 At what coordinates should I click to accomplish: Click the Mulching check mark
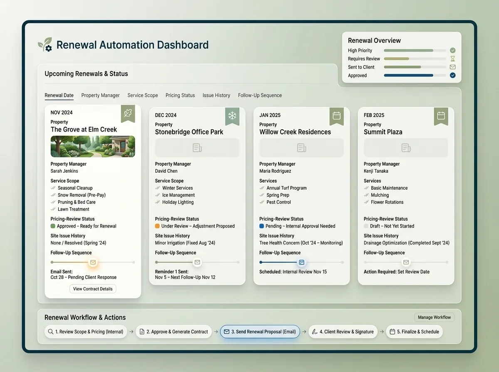click(366, 195)
